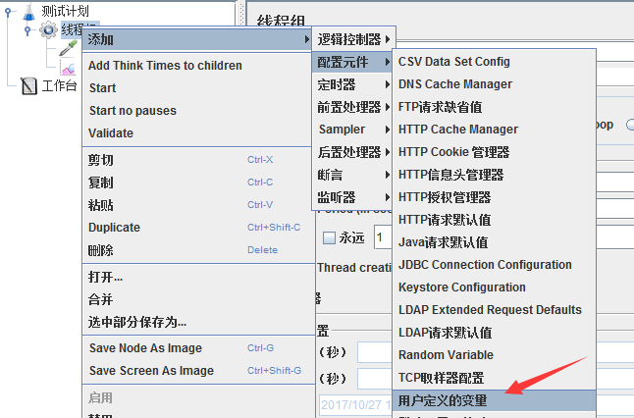Click the loop count field showing 1
The height and width of the screenshot is (418, 634).
coord(383,237)
